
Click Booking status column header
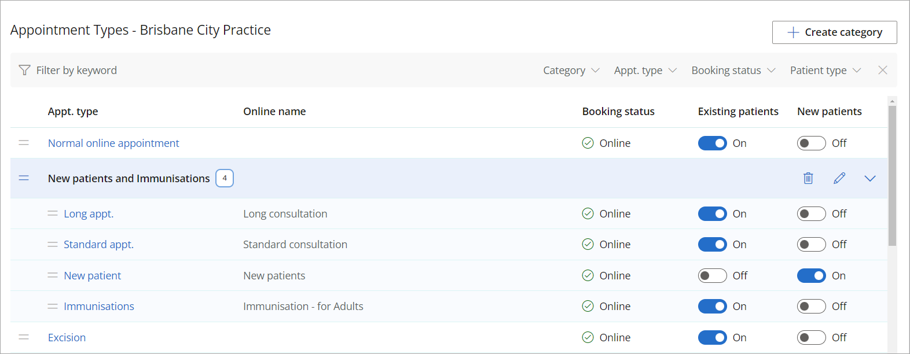click(618, 111)
